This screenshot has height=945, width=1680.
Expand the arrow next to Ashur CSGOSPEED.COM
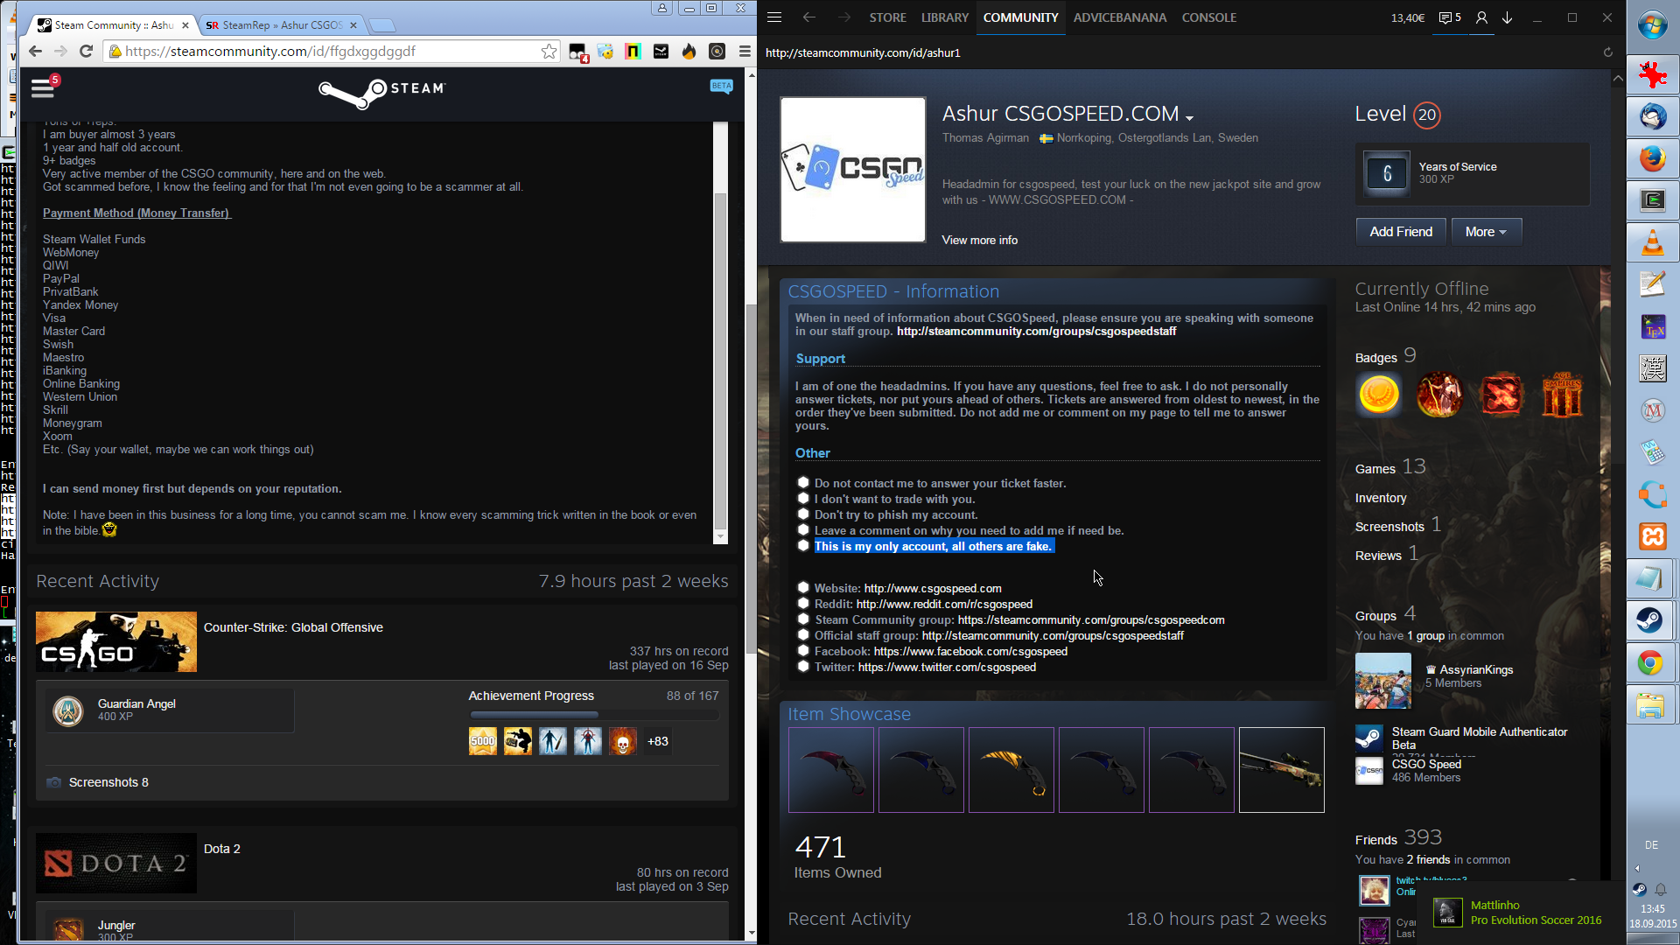click(x=1189, y=117)
